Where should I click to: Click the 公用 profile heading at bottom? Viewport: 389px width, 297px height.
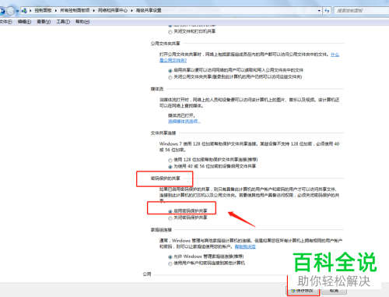147,274
